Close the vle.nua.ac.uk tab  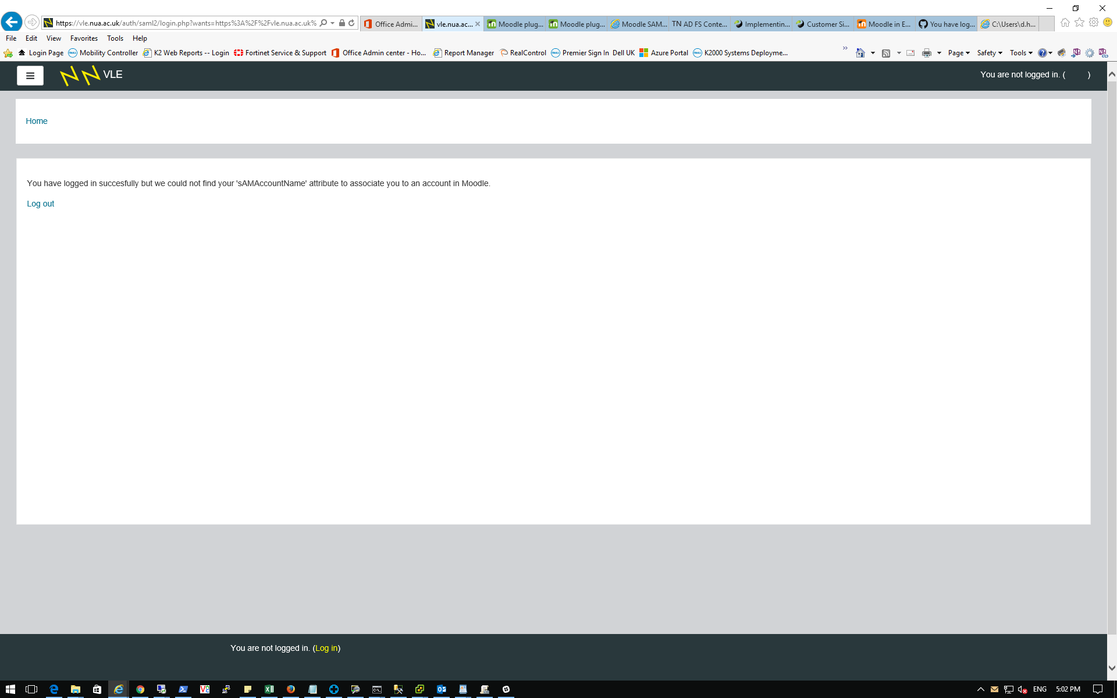(478, 24)
